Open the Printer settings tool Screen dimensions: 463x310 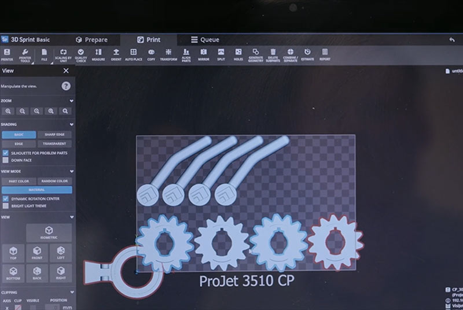point(7,55)
